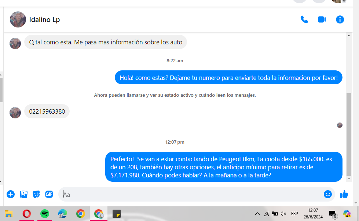Switch to the active Chrome profile window
This screenshot has width=359, height=221.
pyautogui.click(x=99, y=214)
